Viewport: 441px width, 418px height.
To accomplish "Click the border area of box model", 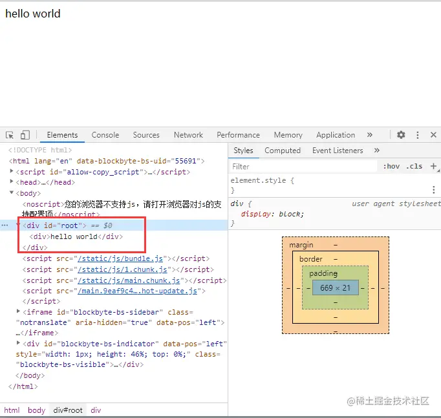I will click(310, 259).
